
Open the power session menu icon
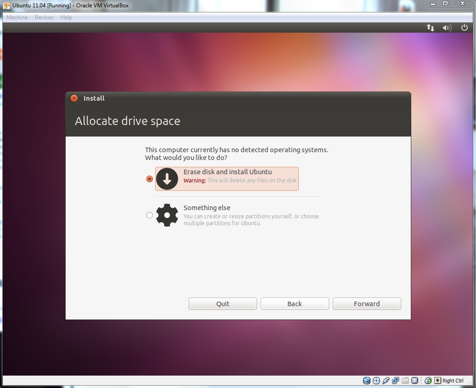(x=465, y=28)
